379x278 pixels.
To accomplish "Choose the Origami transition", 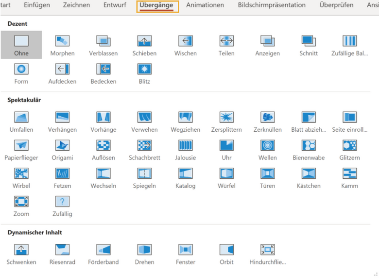I will click(x=62, y=149).
